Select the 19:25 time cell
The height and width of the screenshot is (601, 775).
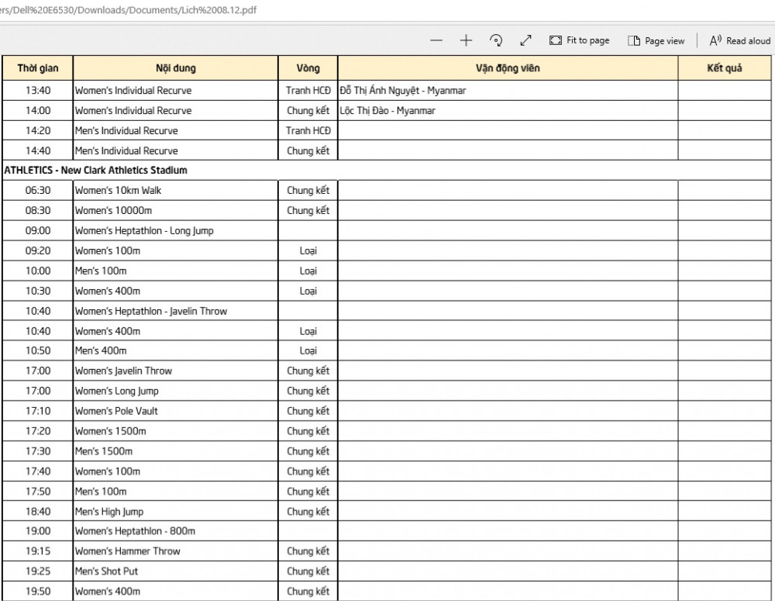point(38,572)
